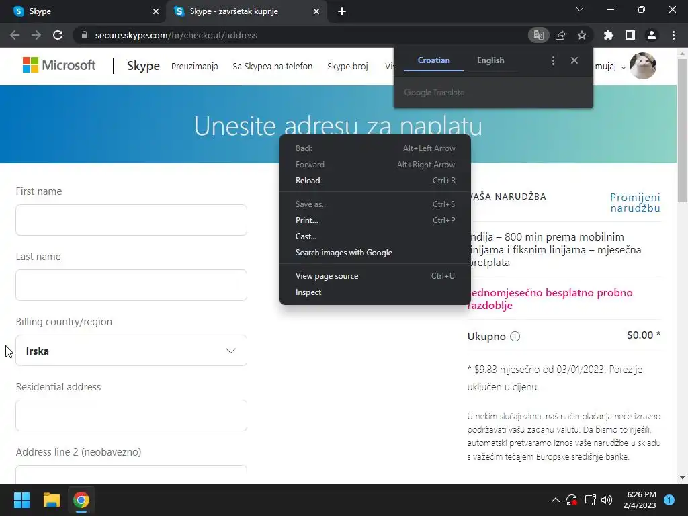
Task: Choose Inspect from the context menu
Action: [375, 292]
